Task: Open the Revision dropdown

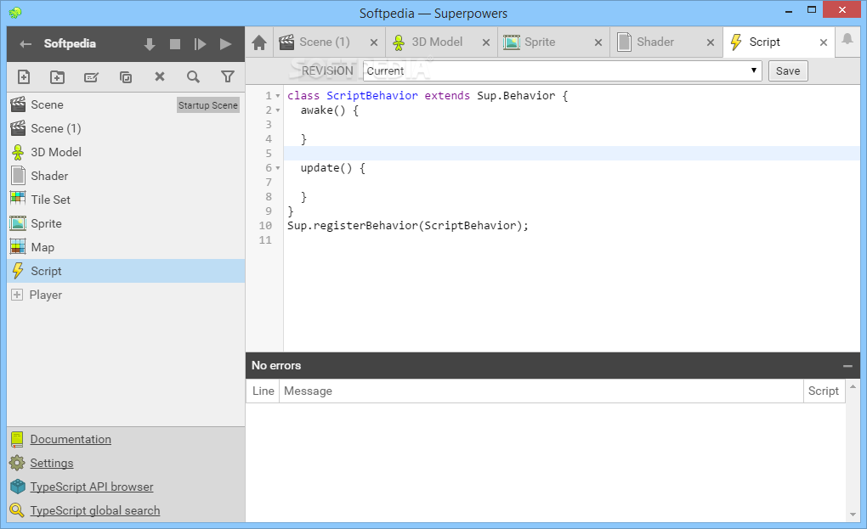Action: (x=563, y=70)
